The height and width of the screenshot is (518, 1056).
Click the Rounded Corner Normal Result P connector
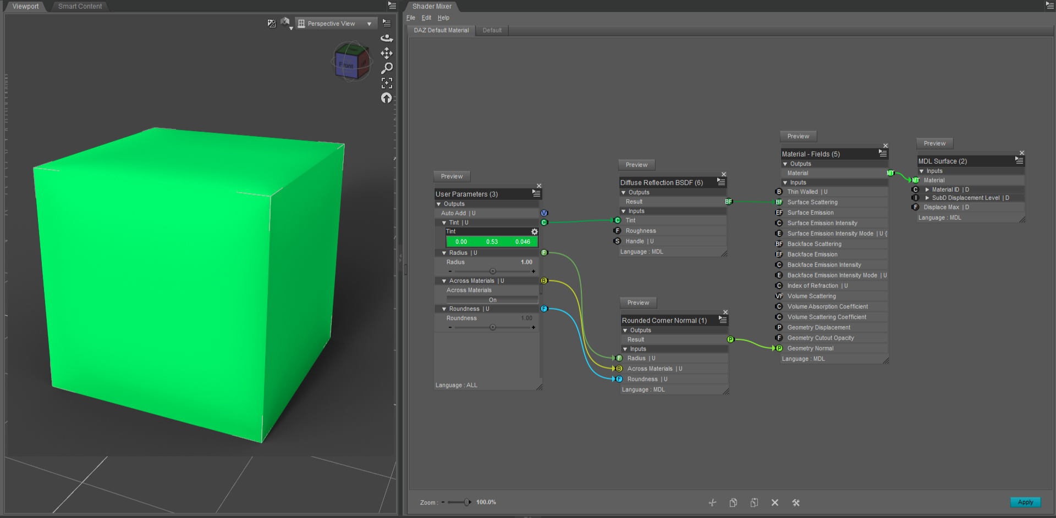point(730,339)
